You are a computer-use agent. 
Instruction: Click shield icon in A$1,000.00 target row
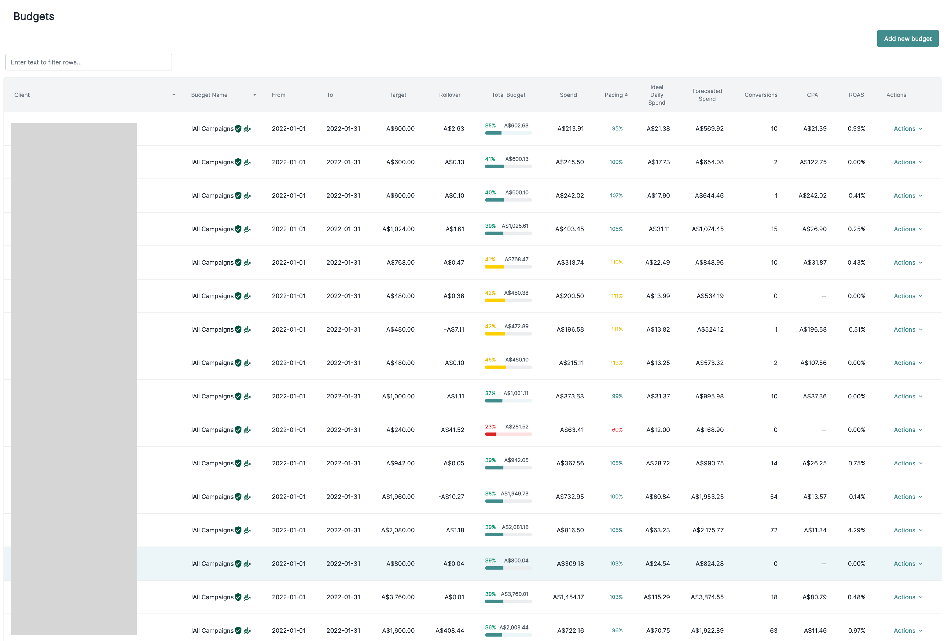point(238,396)
